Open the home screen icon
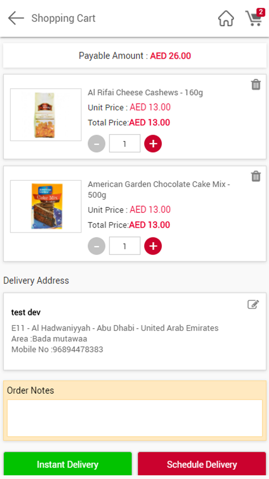This screenshot has width=269, height=479. pos(226,18)
